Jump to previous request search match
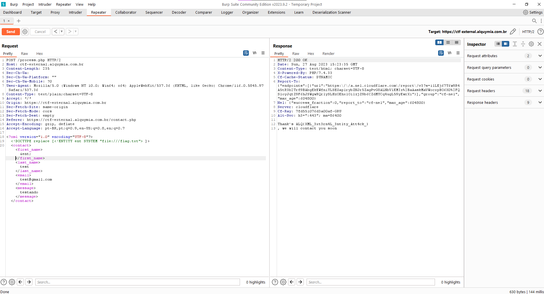The height and width of the screenshot is (294, 544). [x=20, y=282]
